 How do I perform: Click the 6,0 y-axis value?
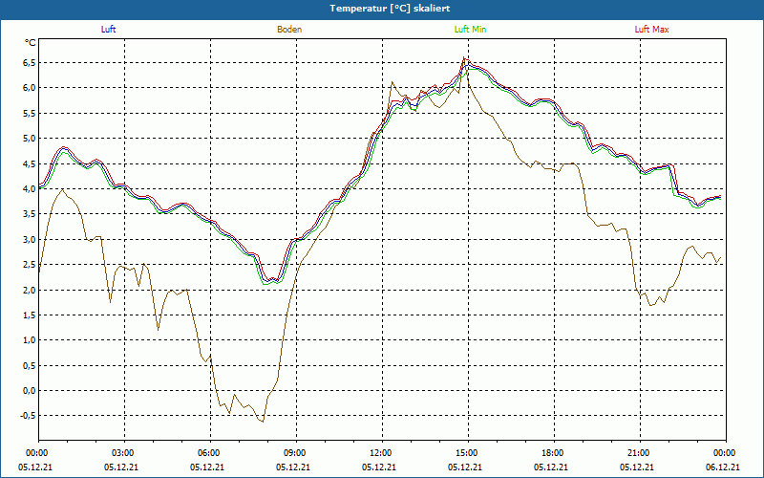(29, 88)
